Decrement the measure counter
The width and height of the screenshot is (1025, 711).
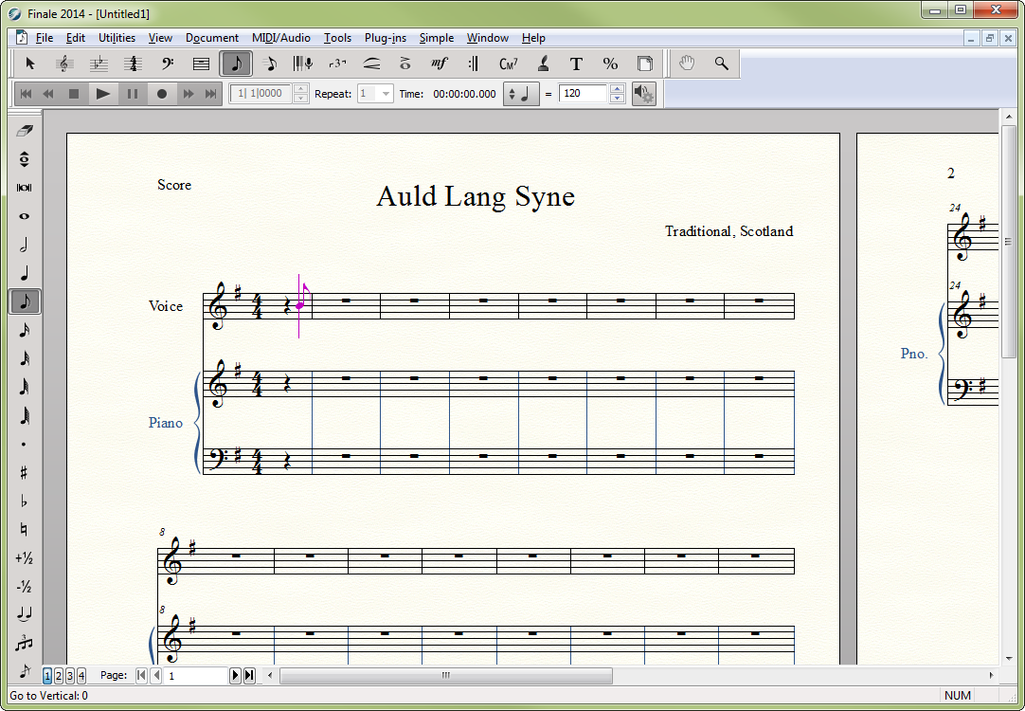[x=300, y=99]
